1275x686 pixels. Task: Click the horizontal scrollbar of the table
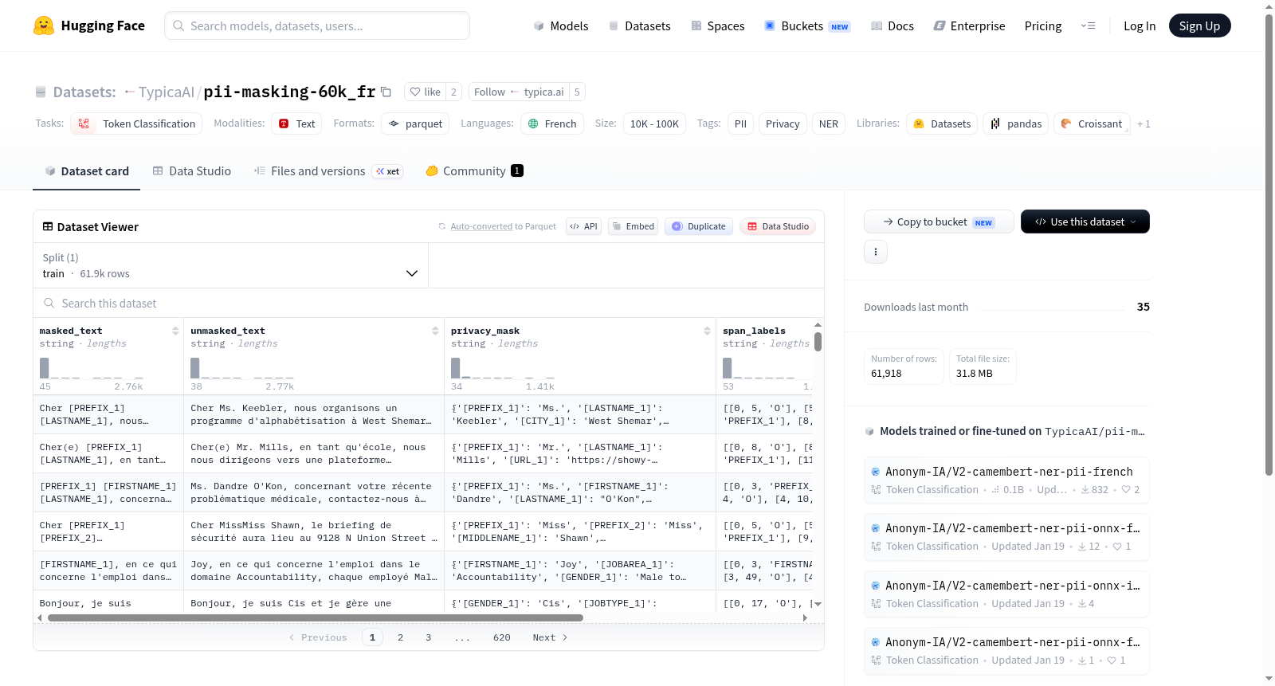pos(315,617)
